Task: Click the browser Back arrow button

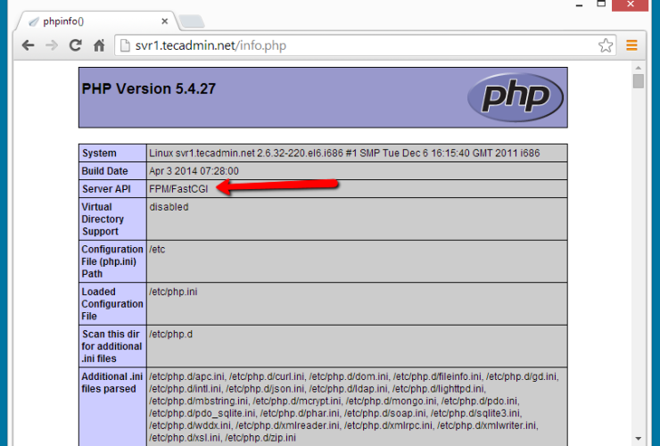Action: point(28,45)
